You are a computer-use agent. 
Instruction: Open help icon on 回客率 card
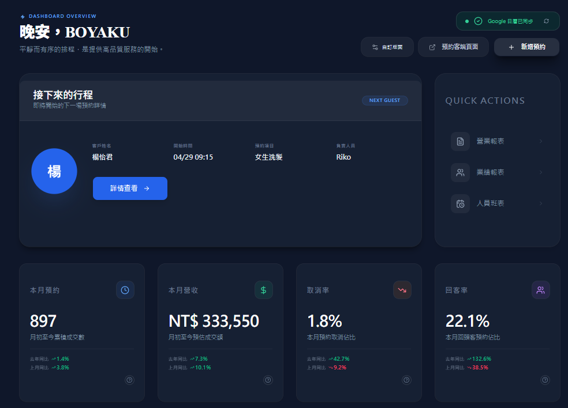pos(545,380)
